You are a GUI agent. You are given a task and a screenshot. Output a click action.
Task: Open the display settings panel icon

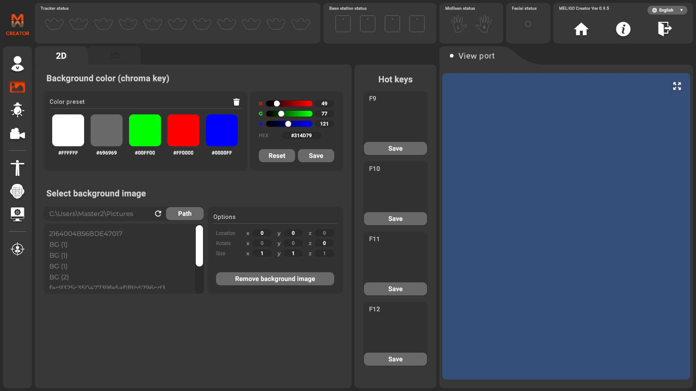click(x=17, y=214)
